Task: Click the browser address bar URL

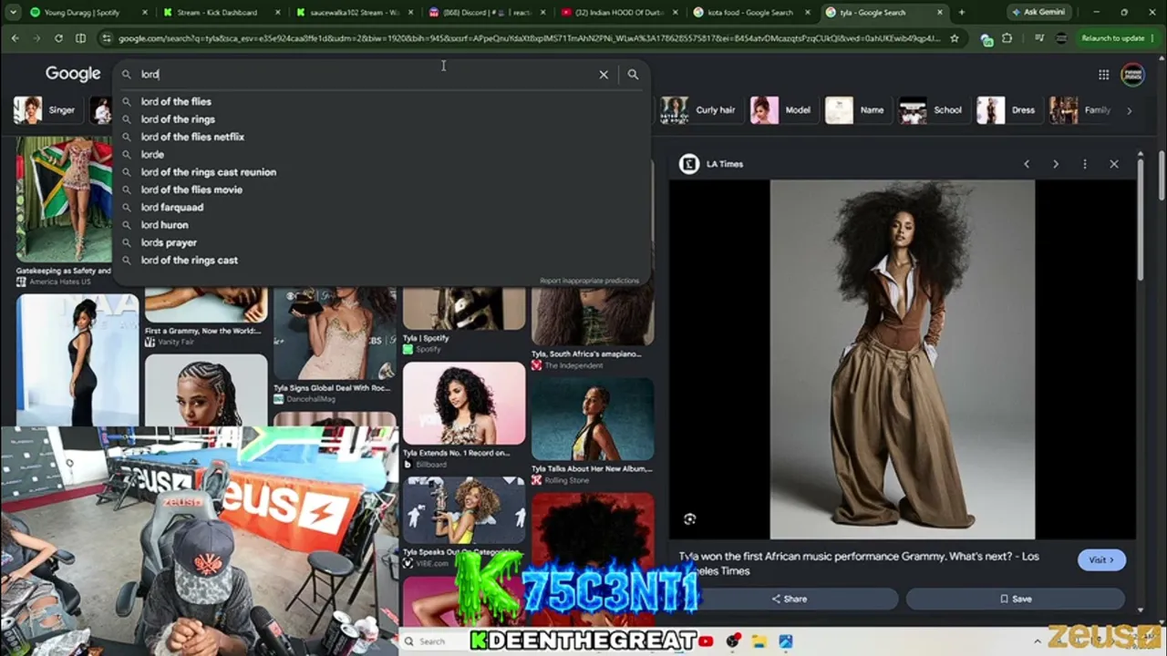Action: click(x=529, y=38)
